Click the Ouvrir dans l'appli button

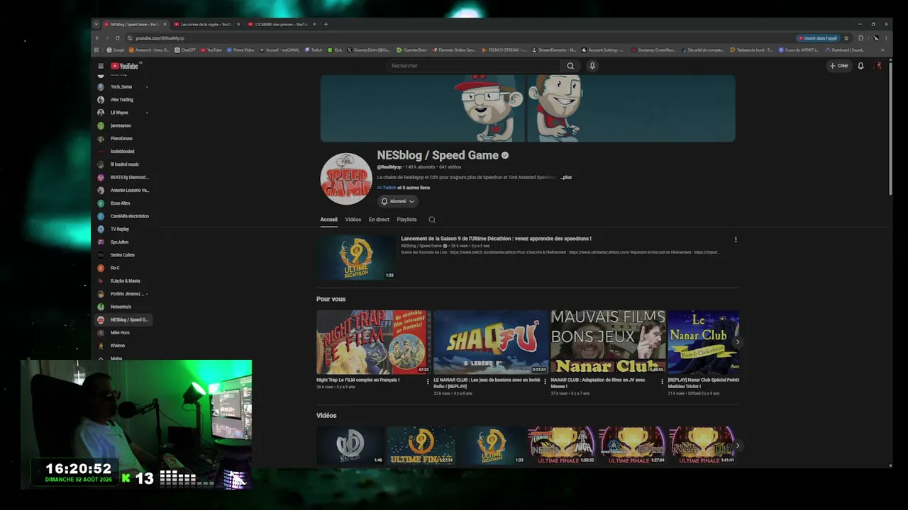818,38
